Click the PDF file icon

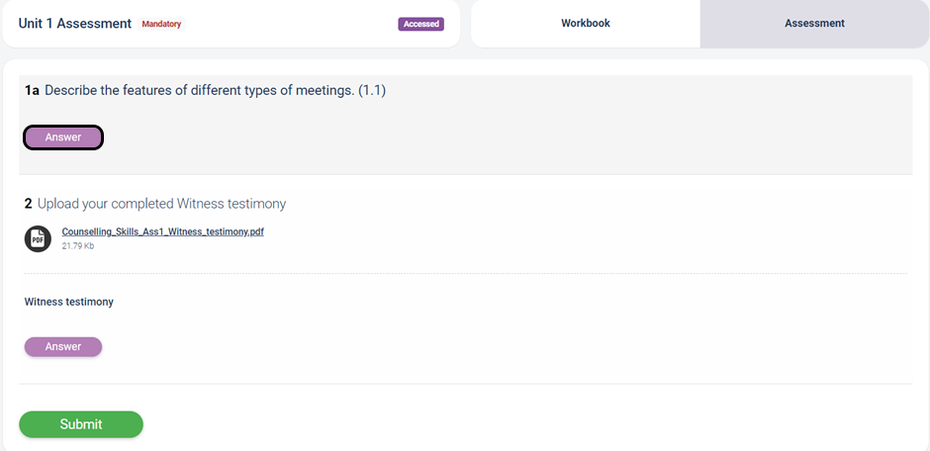38,238
